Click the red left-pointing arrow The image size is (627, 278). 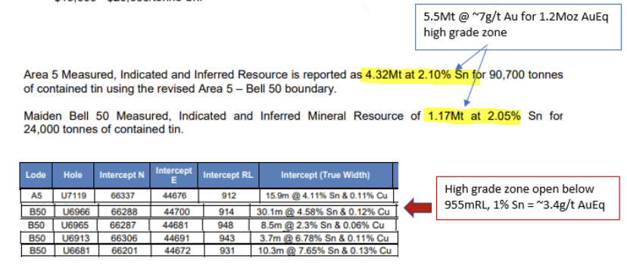pyautogui.click(x=418, y=208)
